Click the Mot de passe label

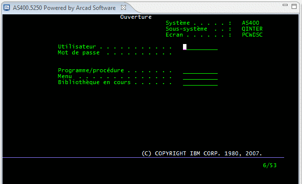[x=79, y=52]
